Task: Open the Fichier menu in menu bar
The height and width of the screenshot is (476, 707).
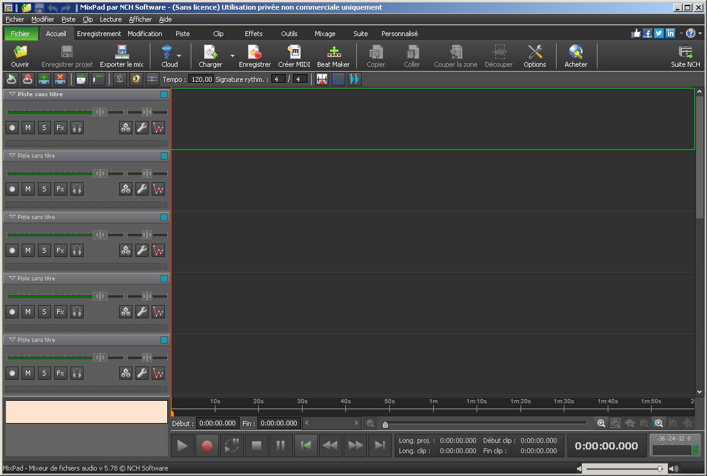Action: coord(14,19)
